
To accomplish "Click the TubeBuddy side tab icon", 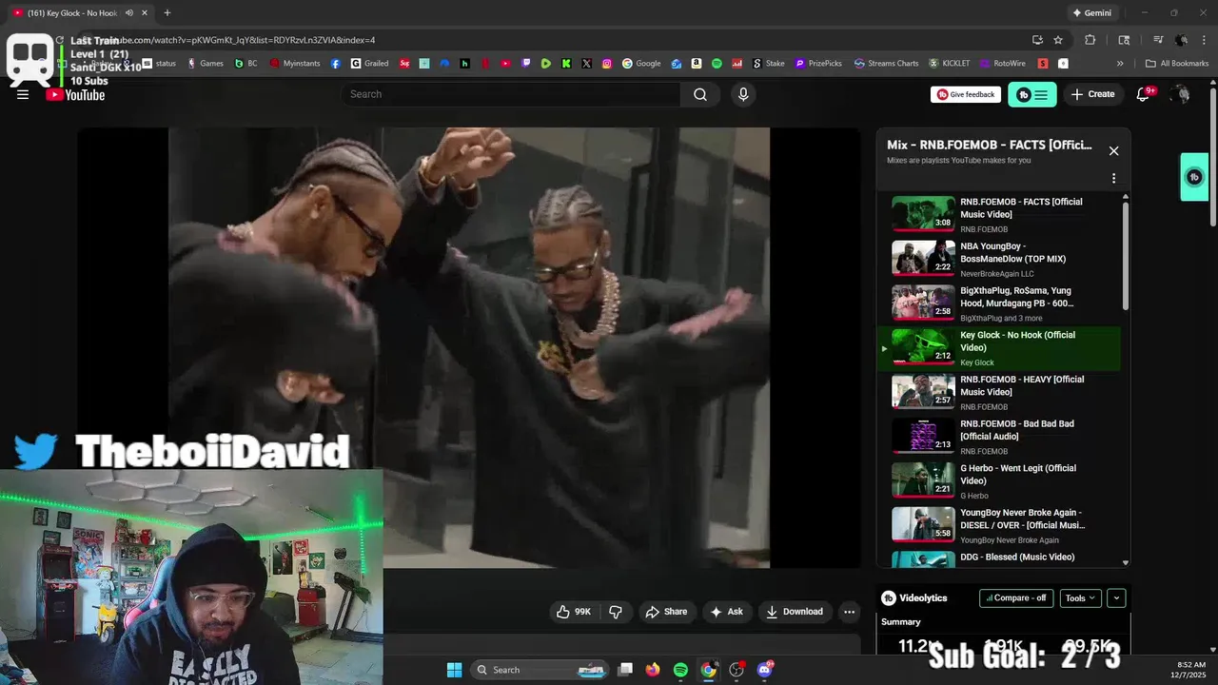I will point(1195,177).
